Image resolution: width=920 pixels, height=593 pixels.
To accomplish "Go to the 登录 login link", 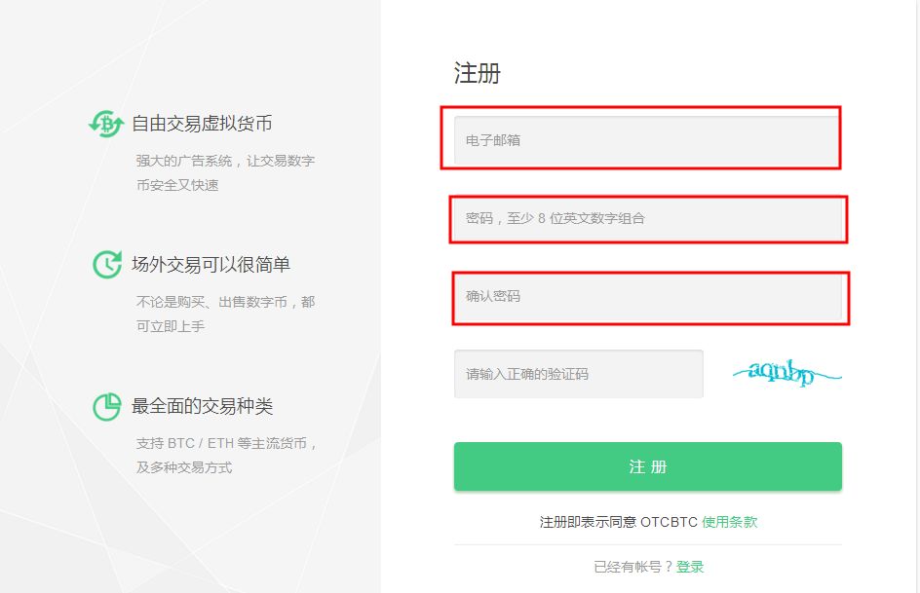I will [690, 567].
